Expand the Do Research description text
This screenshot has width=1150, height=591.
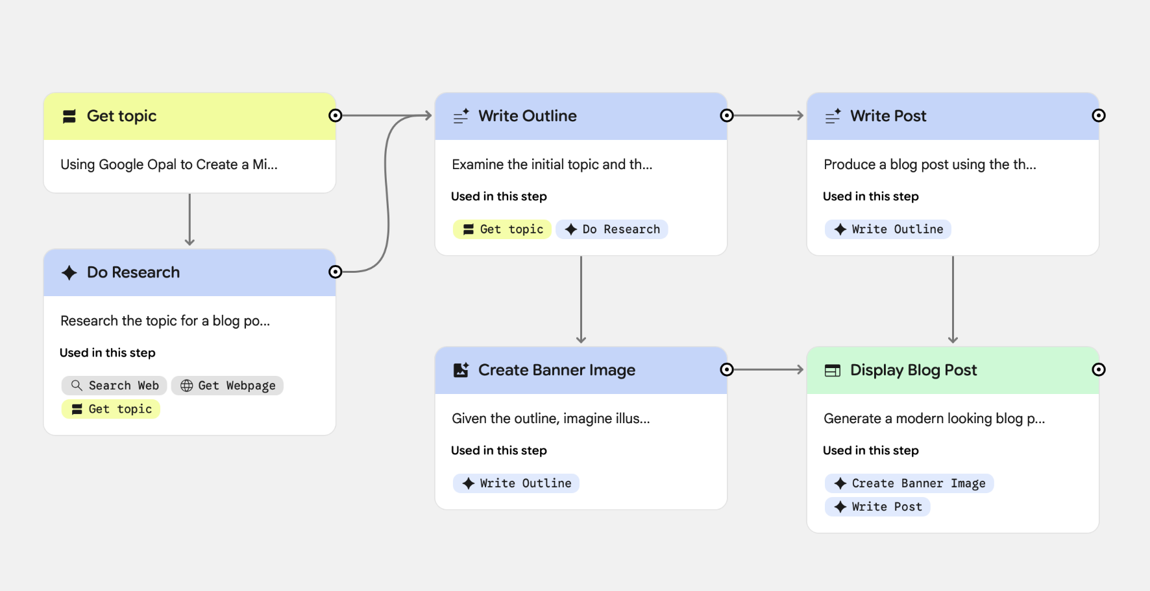click(165, 320)
